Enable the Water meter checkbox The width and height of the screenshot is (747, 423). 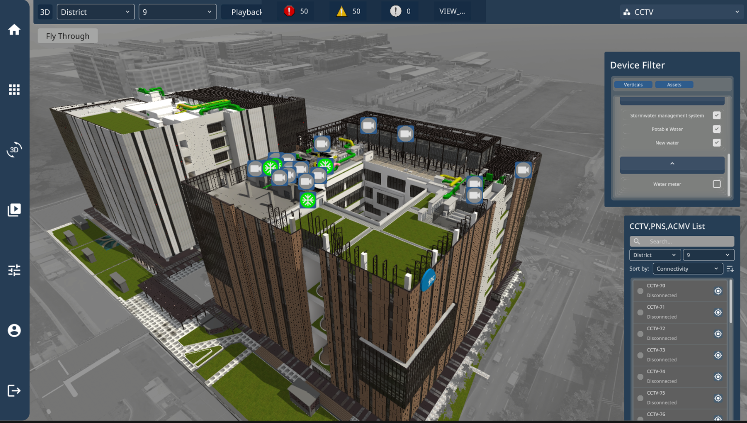point(716,184)
